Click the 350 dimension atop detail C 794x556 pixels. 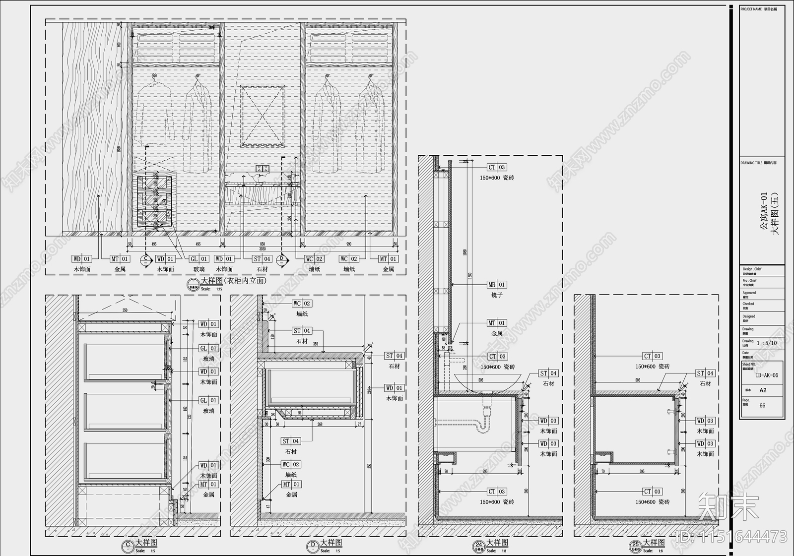point(125,310)
